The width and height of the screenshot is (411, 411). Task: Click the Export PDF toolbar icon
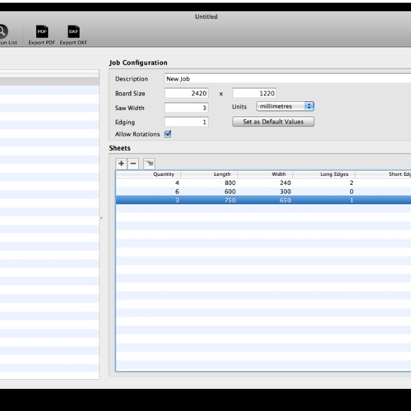(x=42, y=32)
